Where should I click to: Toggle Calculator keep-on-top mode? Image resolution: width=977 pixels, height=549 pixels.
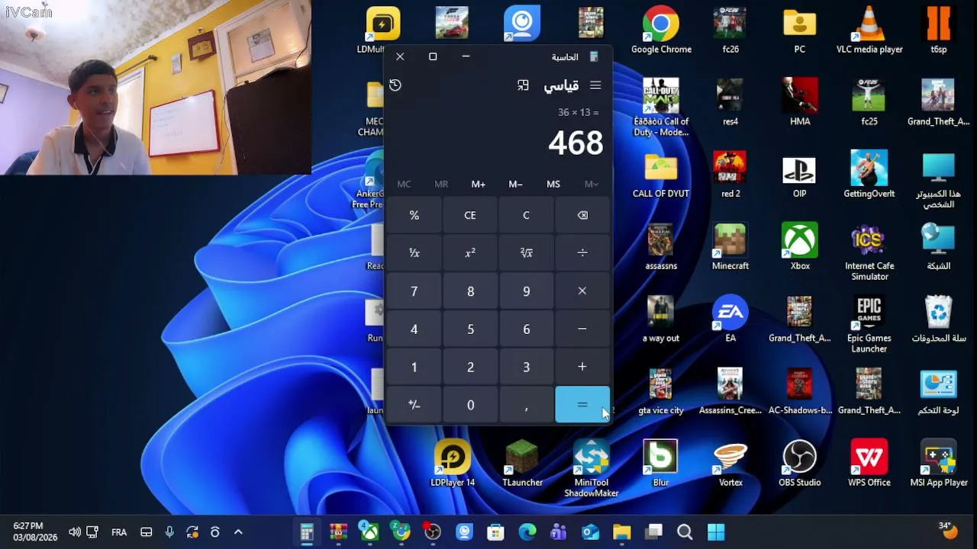[x=523, y=85]
